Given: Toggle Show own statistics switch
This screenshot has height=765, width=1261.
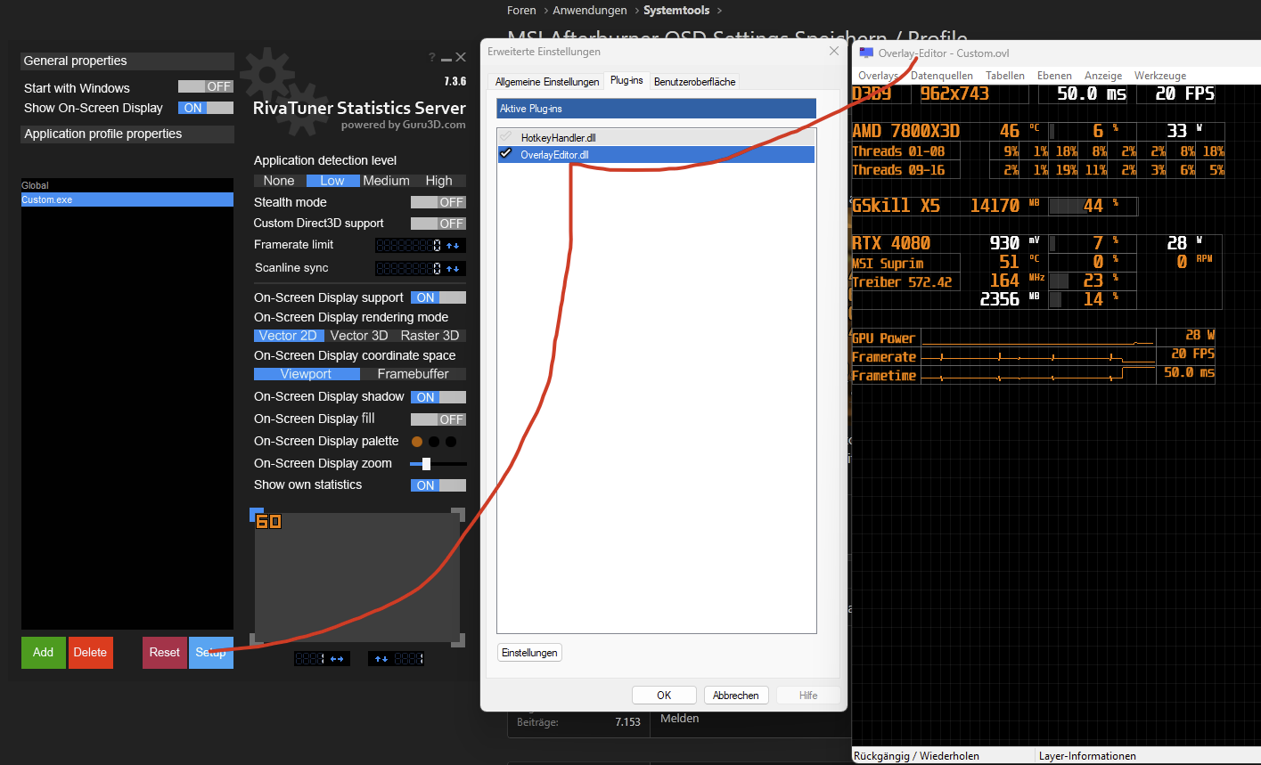Looking at the screenshot, I should 438,485.
